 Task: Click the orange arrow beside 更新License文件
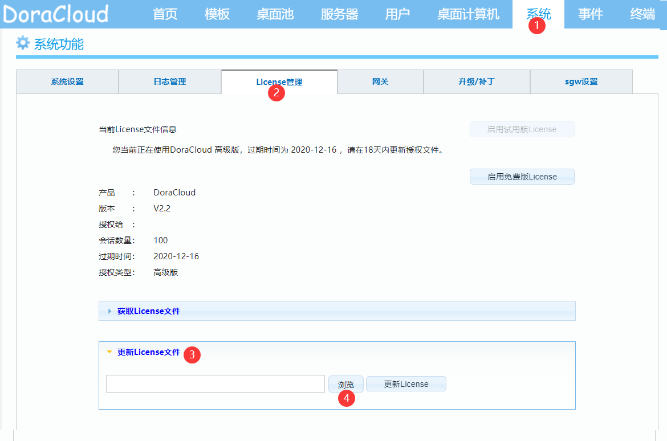pyautogui.click(x=109, y=352)
